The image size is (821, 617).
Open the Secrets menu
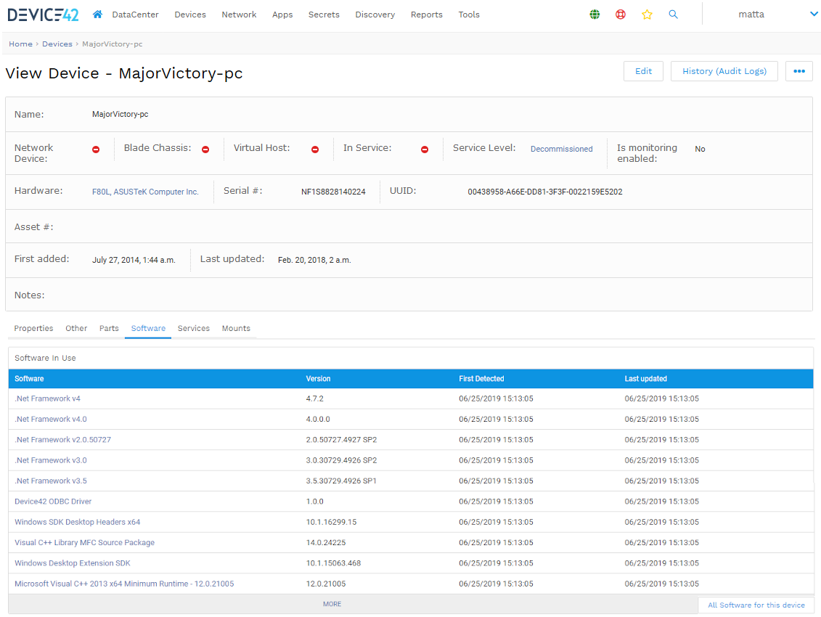[324, 15]
